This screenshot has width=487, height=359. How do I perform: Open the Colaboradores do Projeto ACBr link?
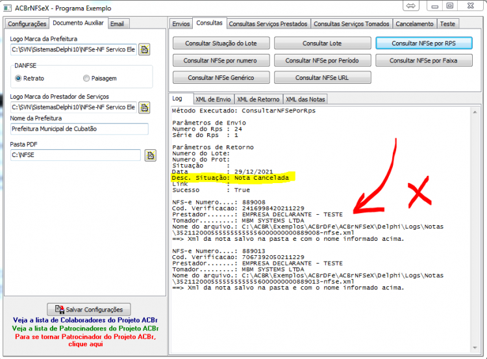pos(85,320)
